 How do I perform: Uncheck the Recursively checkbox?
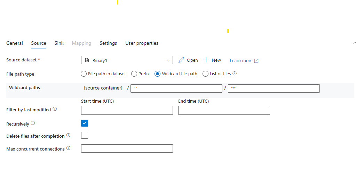(85, 123)
